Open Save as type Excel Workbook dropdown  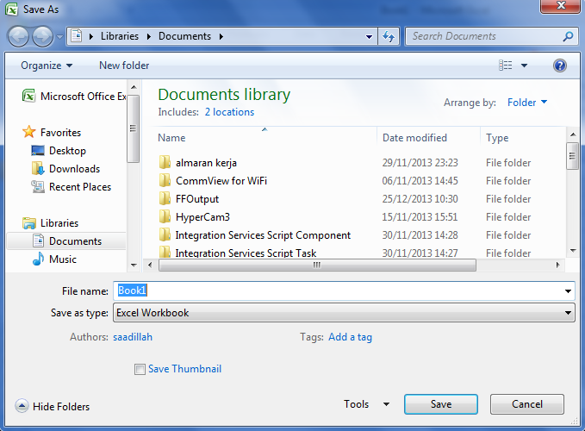344,313
